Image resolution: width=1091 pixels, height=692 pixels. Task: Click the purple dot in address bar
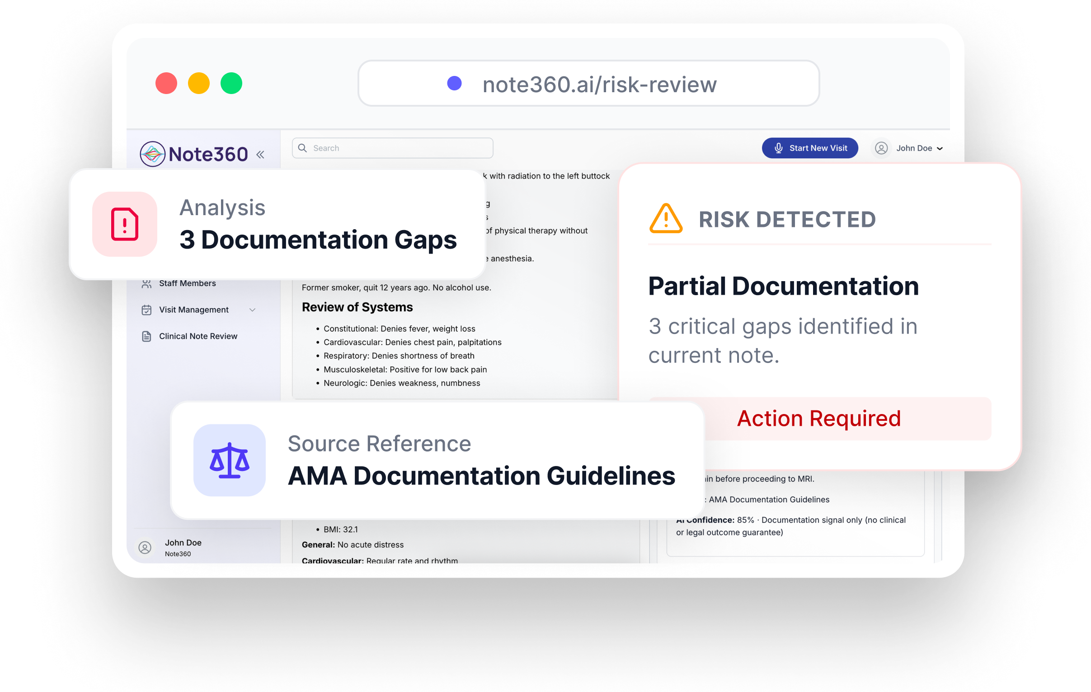(454, 83)
